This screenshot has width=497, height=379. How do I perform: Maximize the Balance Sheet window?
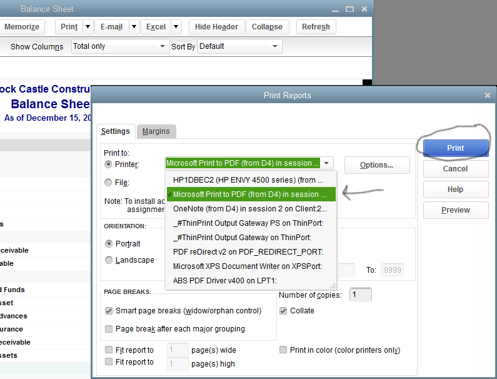tap(349, 9)
